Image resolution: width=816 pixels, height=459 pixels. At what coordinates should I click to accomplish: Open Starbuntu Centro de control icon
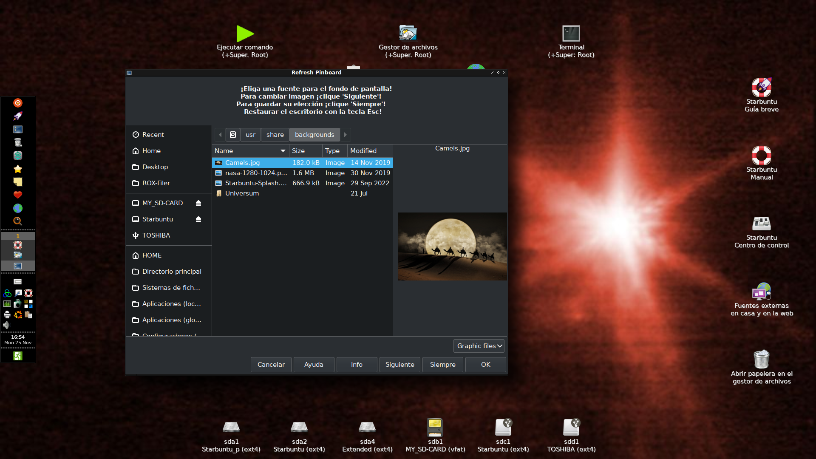(x=762, y=224)
